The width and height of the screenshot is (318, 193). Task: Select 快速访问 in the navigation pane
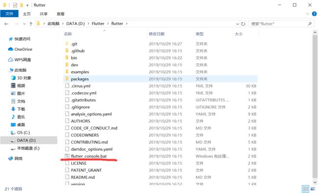pyautogui.click(x=22, y=39)
